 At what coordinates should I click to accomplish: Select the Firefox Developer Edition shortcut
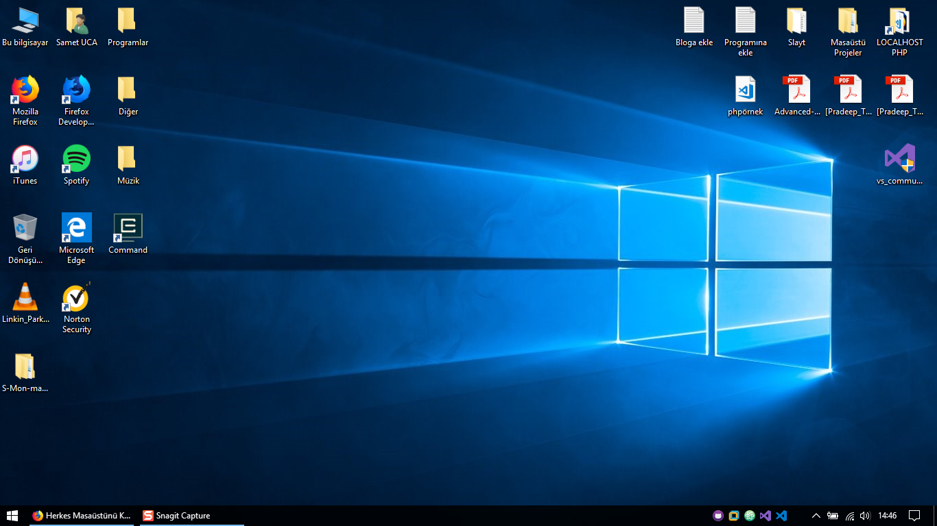pos(77,100)
